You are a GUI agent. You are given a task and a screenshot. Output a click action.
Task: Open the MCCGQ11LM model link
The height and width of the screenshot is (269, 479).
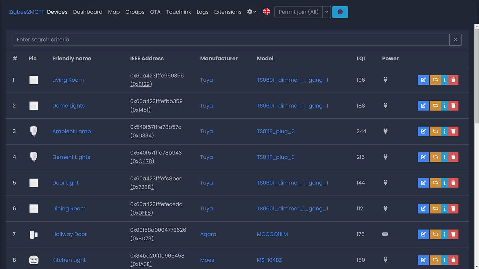(272, 234)
